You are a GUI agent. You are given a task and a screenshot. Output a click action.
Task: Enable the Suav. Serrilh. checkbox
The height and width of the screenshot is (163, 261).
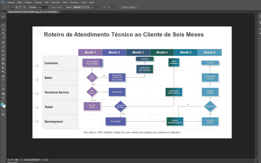coord(50,7)
